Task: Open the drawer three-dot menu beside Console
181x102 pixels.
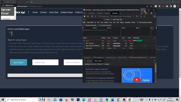Action: pyautogui.click(x=85, y=61)
